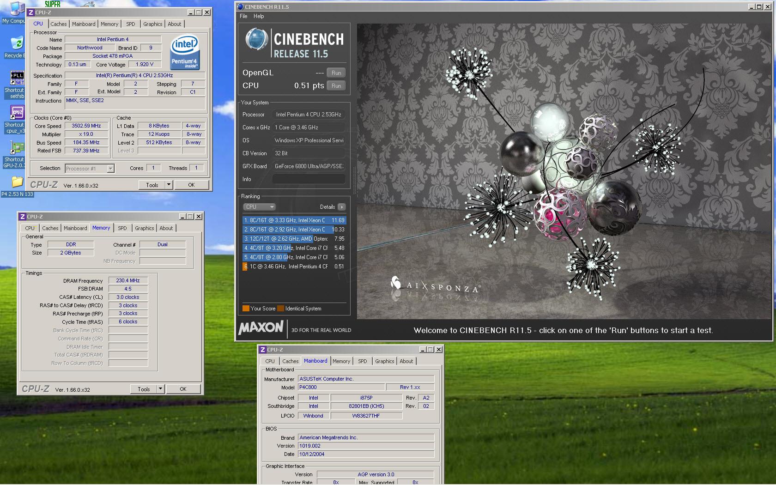Select ranking row 5 Intel Core i7 5.06
The image size is (776, 485).
pos(294,257)
